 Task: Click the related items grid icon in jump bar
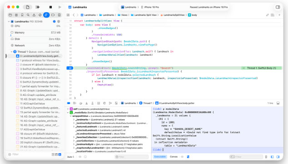tap(68, 15)
